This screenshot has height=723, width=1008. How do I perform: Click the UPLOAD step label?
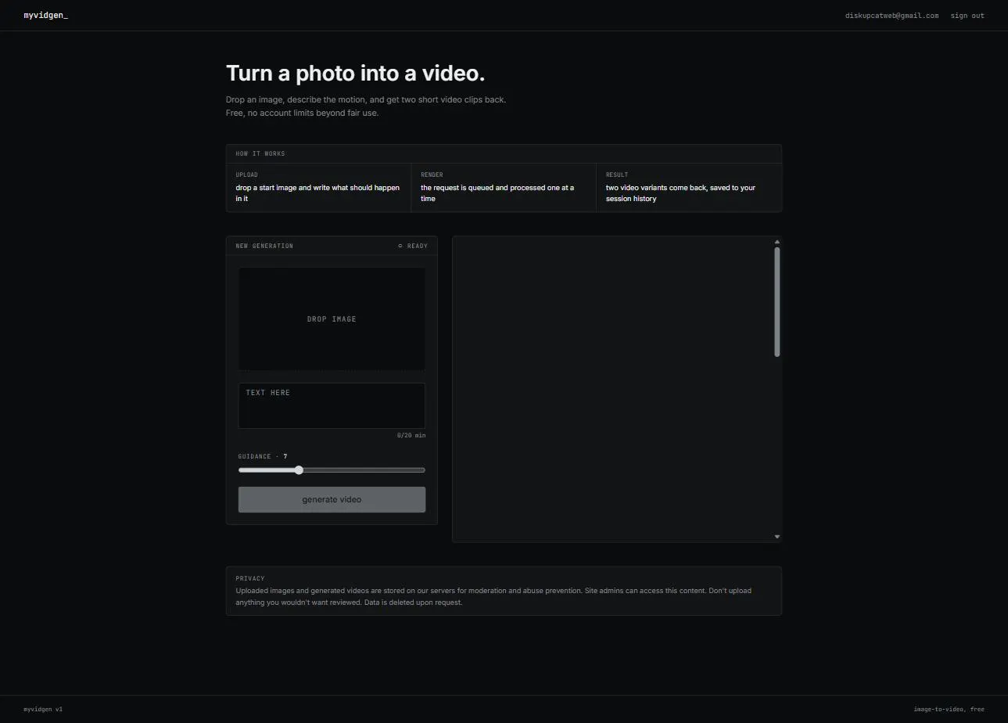coord(246,174)
